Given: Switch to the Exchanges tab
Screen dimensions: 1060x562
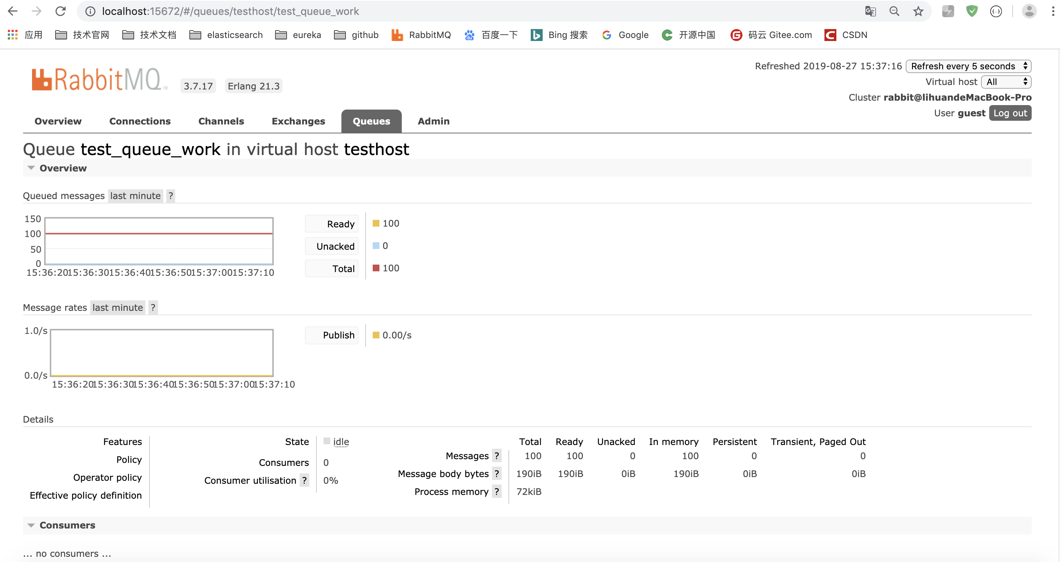Looking at the screenshot, I should [x=298, y=121].
